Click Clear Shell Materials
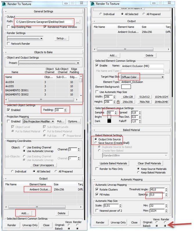Screen dimensions: 194x231 [149, 163]
